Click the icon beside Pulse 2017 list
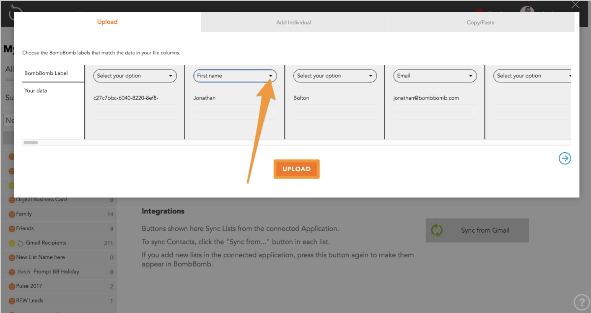Screen dimensions: 591x313 12,286
